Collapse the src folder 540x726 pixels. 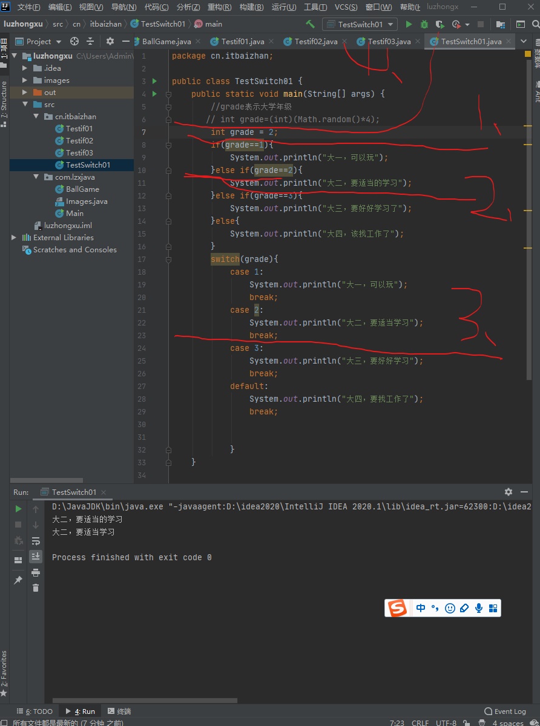25,105
